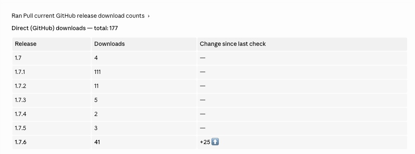Screen dimensions: 415x154
Task: Click the up arrow emoji beside +25
Action: [x=215, y=142]
